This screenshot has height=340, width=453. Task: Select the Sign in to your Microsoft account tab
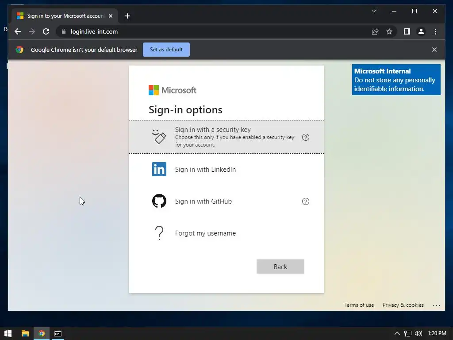tap(65, 16)
